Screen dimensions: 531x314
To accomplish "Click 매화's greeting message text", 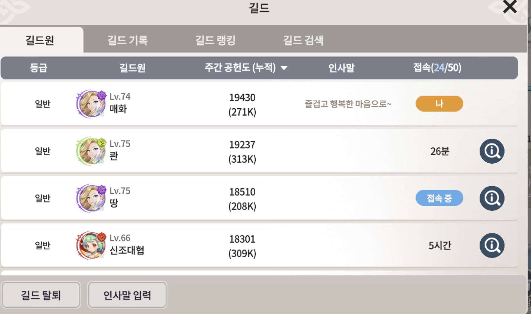I will [348, 104].
